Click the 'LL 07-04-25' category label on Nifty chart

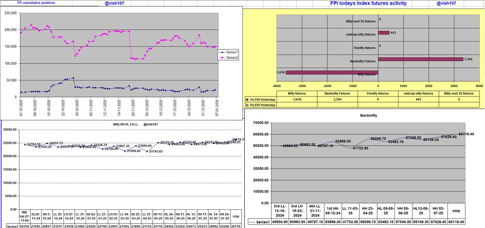coord(146,215)
